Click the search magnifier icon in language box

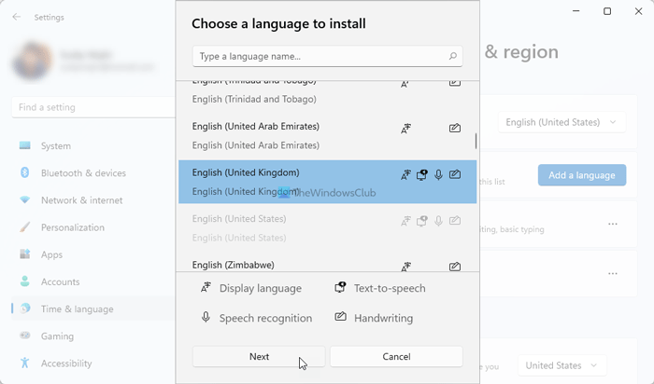pos(453,57)
